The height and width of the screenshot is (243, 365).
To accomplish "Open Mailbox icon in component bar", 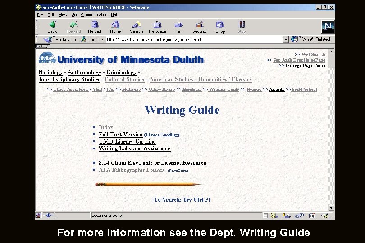I will (287, 216).
